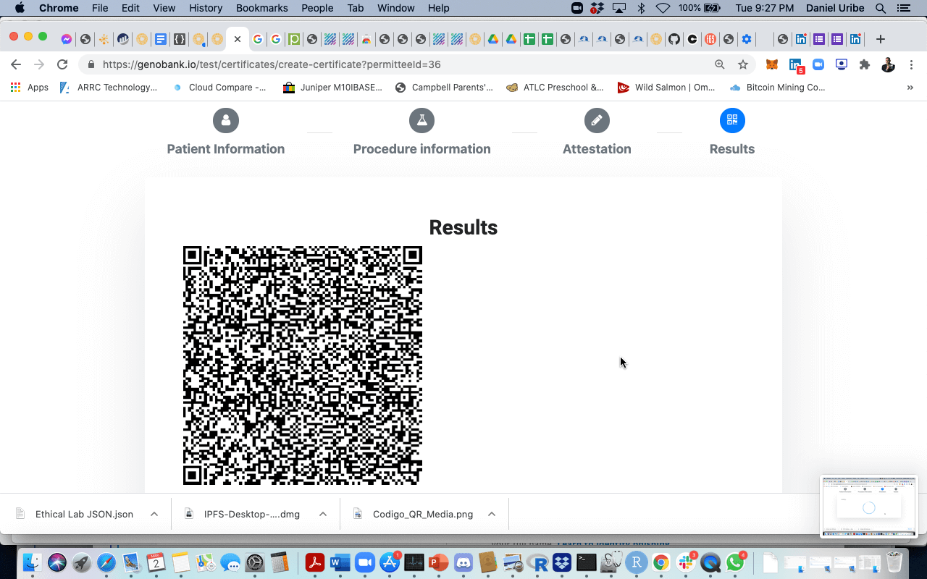Open the Chrome application menu
Screen dimensions: 927x579
tap(59, 8)
